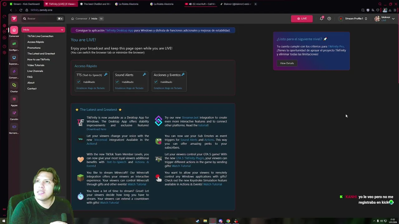Click the tikfinity.zerody.one address bar
The width and height of the screenshot is (399, 224).
click(41, 10)
